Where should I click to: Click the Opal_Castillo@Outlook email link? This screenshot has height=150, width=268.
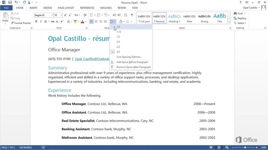(x=92, y=59)
